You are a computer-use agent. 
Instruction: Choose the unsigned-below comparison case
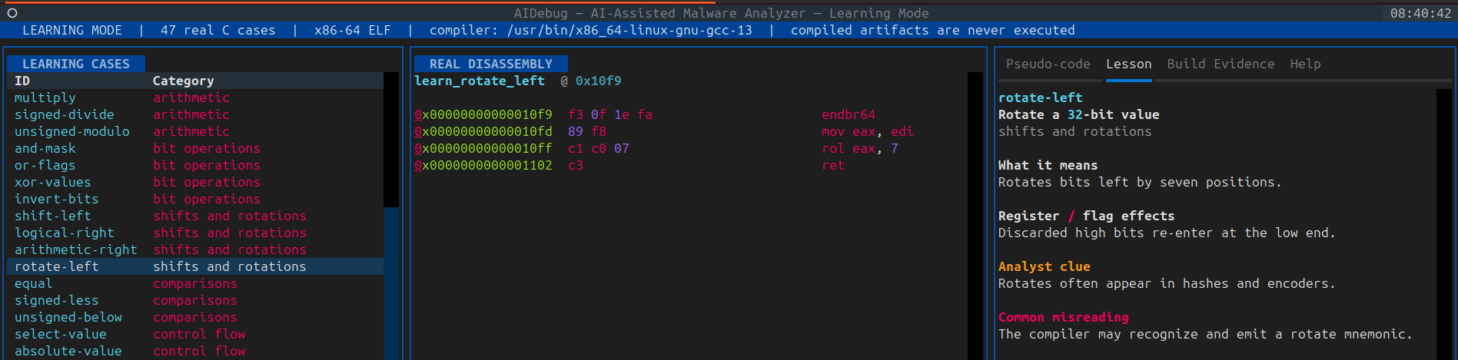pos(195,317)
